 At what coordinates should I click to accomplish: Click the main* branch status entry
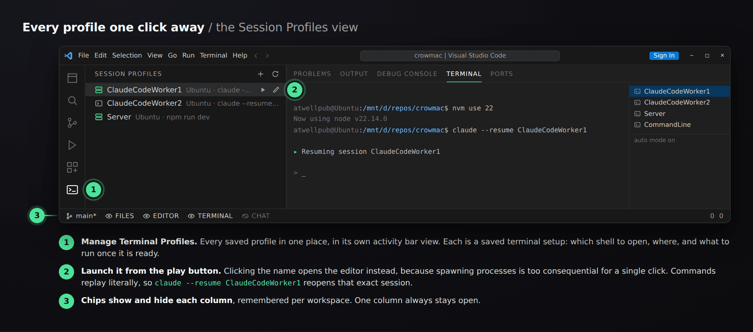tap(82, 216)
